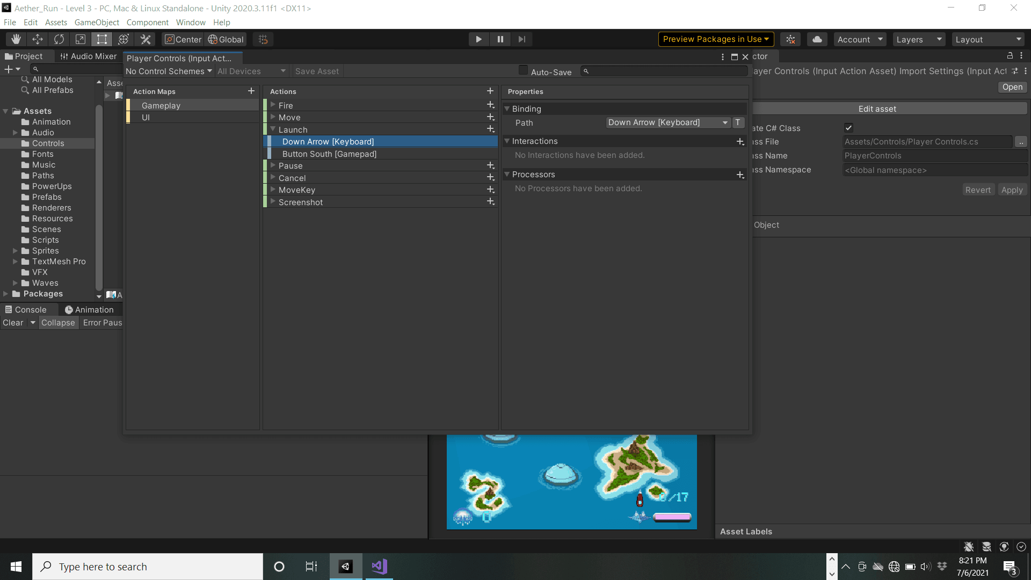Select the Move tool icon

click(x=38, y=39)
